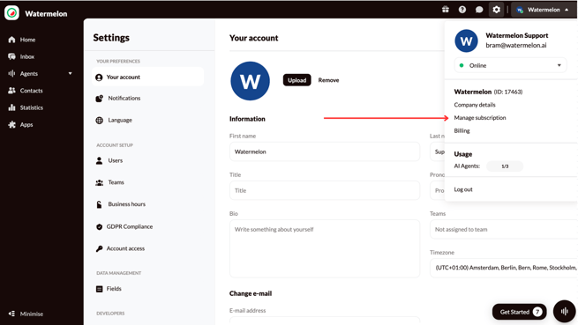This screenshot has width=578, height=325.
Task: Open Company details
Action: [475, 105]
